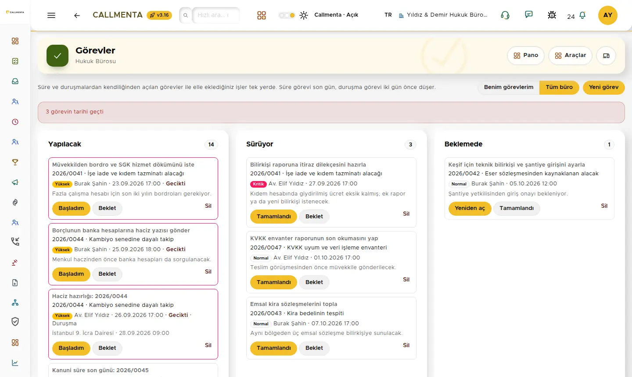Click the bug report icon
Viewport: 632px width, 377px height.
(552, 15)
